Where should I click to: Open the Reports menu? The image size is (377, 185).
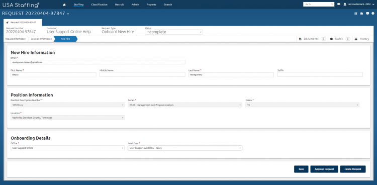click(x=151, y=5)
